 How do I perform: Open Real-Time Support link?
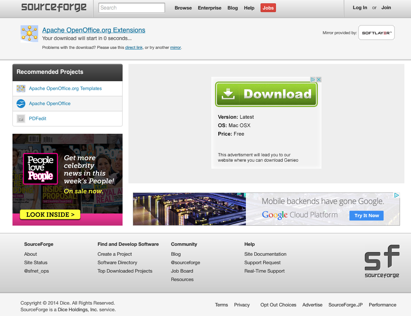pos(264,271)
